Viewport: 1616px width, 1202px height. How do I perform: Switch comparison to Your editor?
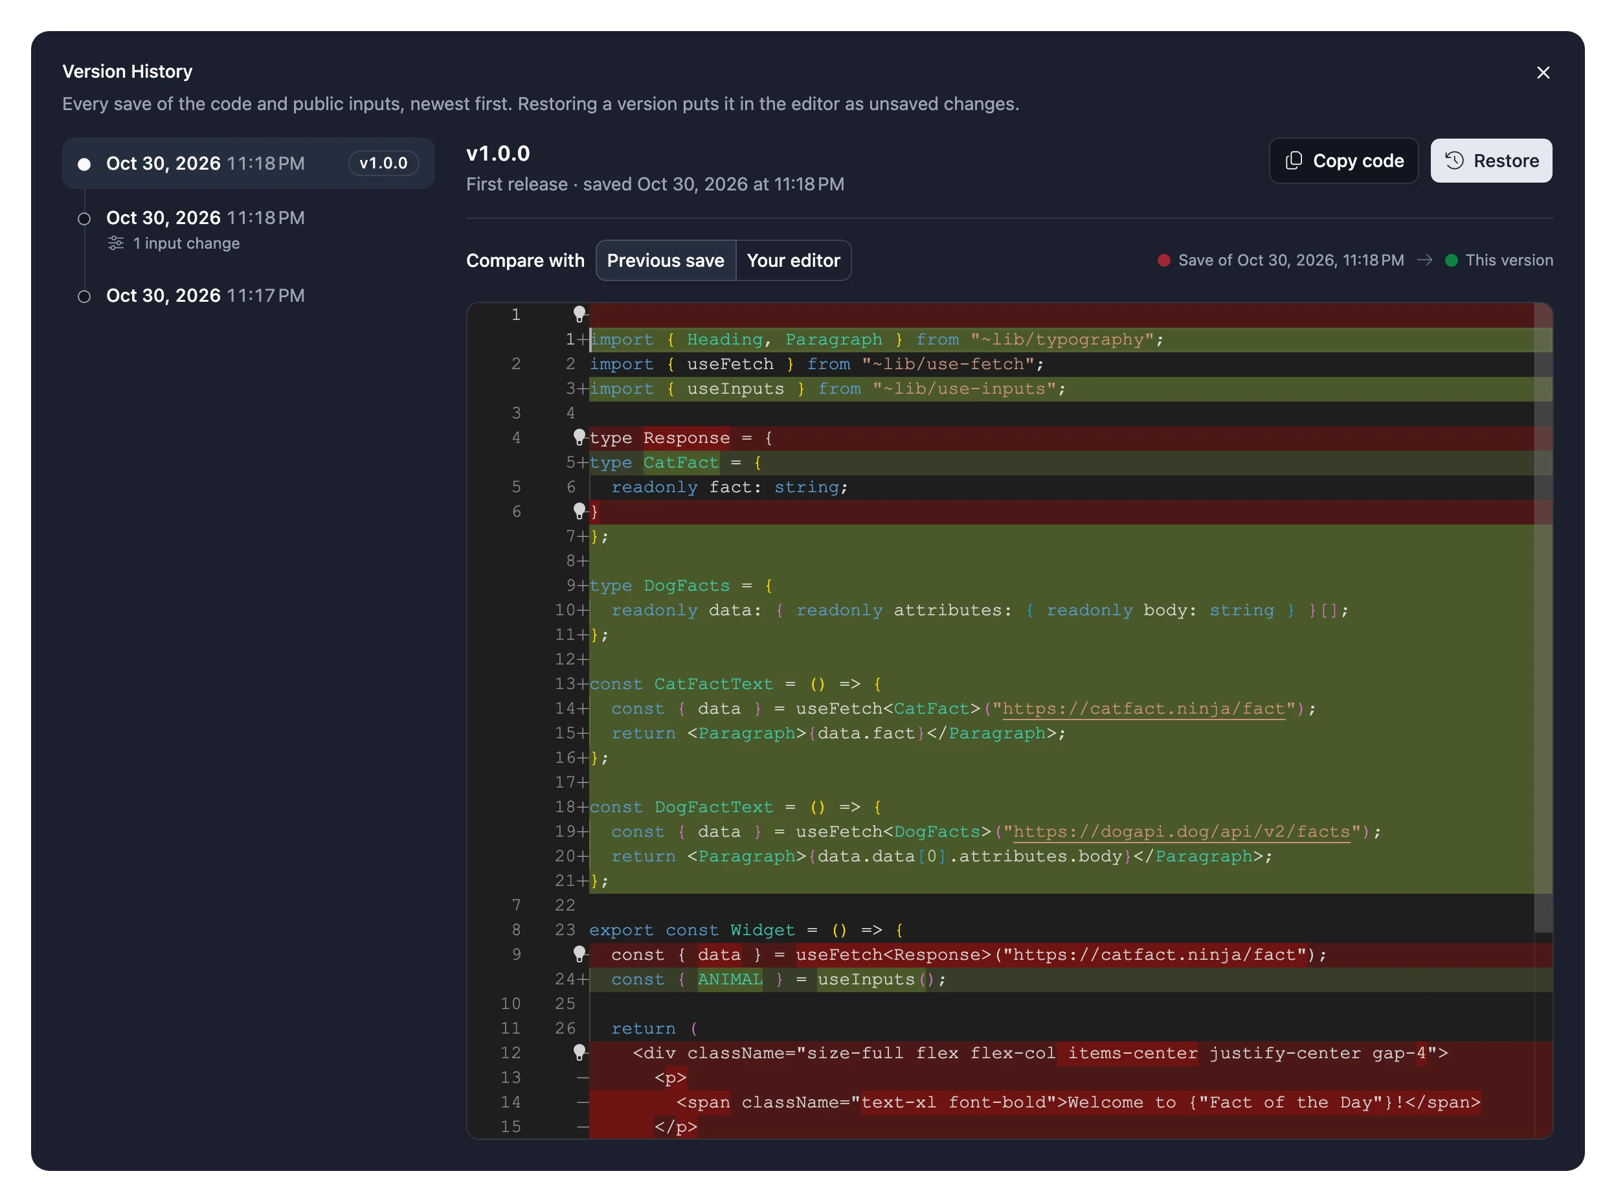792,260
